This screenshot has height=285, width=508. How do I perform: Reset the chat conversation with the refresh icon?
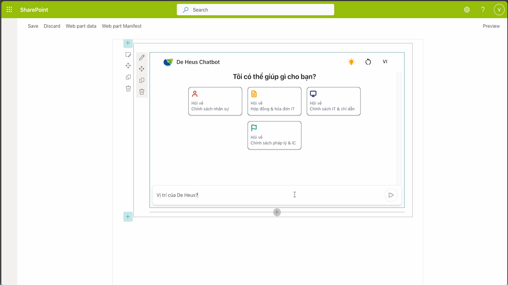(x=368, y=62)
